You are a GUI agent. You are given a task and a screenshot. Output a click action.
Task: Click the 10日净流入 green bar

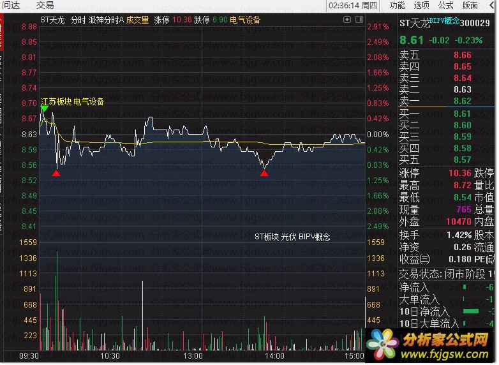[471, 311]
